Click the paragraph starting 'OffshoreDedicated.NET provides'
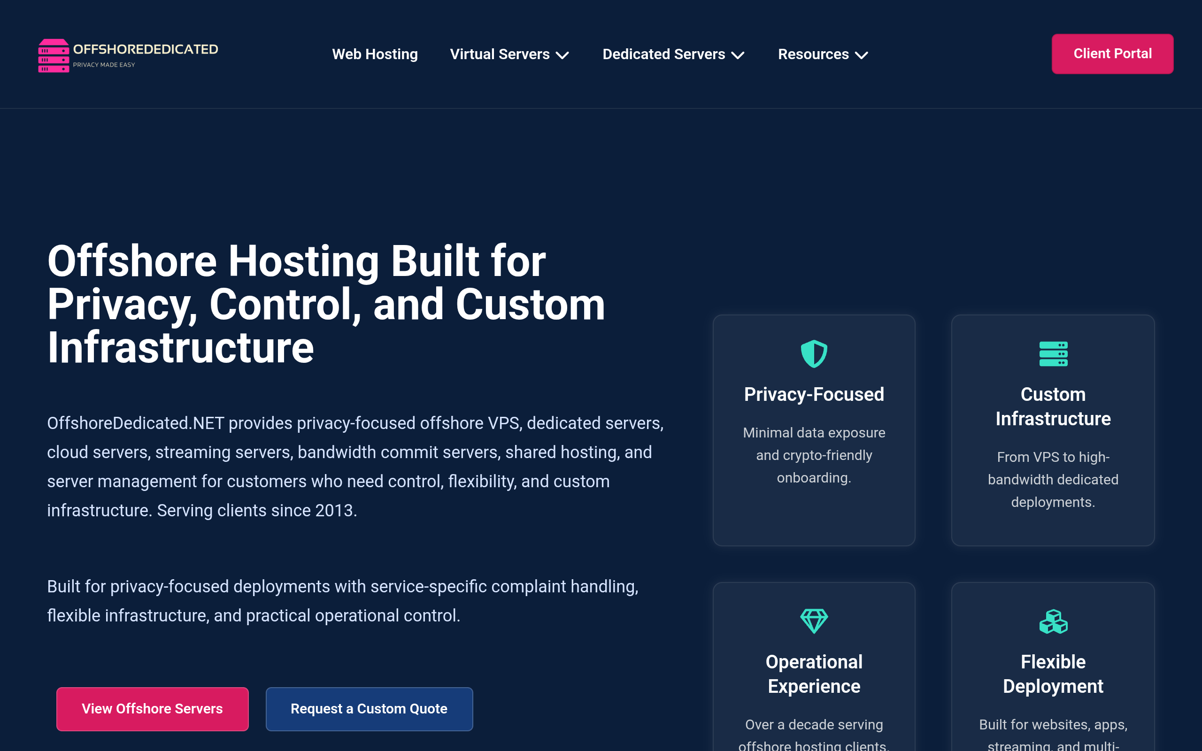Image resolution: width=1202 pixels, height=751 pixels. 355,467
